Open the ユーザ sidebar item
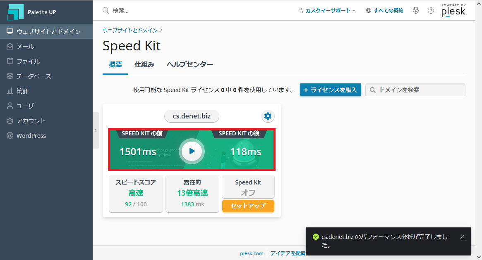The image size is (482, 260). (46, 106)
